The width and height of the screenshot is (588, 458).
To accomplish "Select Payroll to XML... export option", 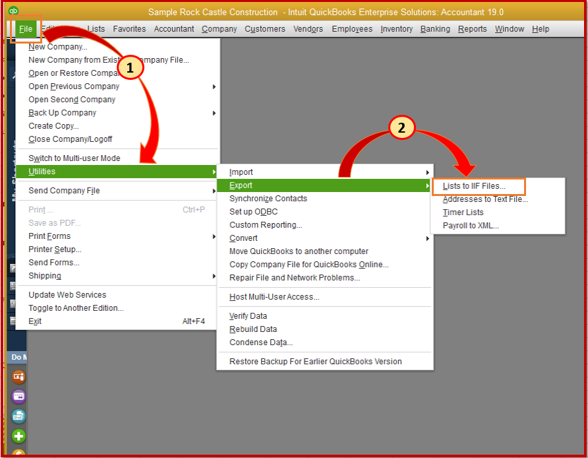I will click(471, 226).
